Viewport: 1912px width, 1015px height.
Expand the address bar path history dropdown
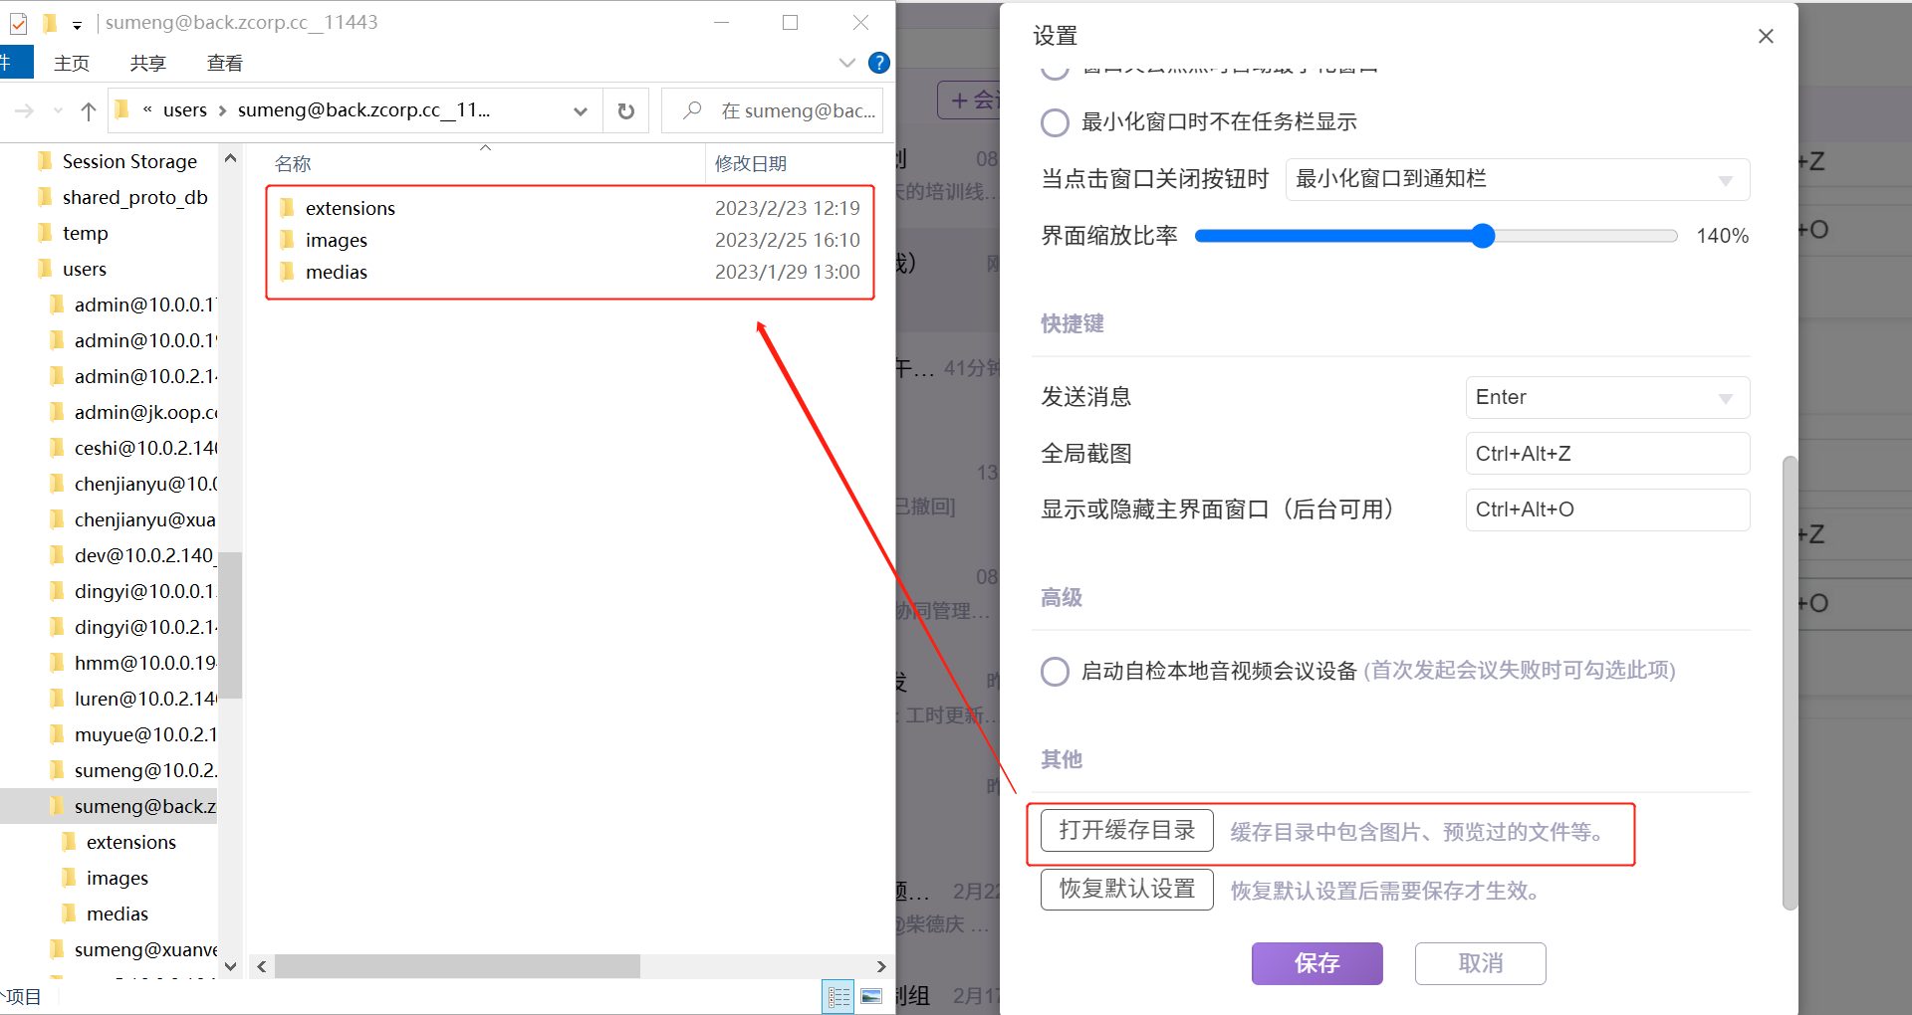pos(581,110)
